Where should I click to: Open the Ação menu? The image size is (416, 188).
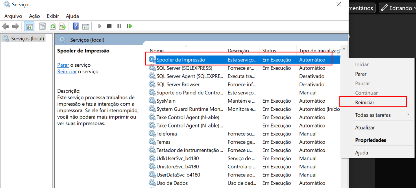point(34,16)
